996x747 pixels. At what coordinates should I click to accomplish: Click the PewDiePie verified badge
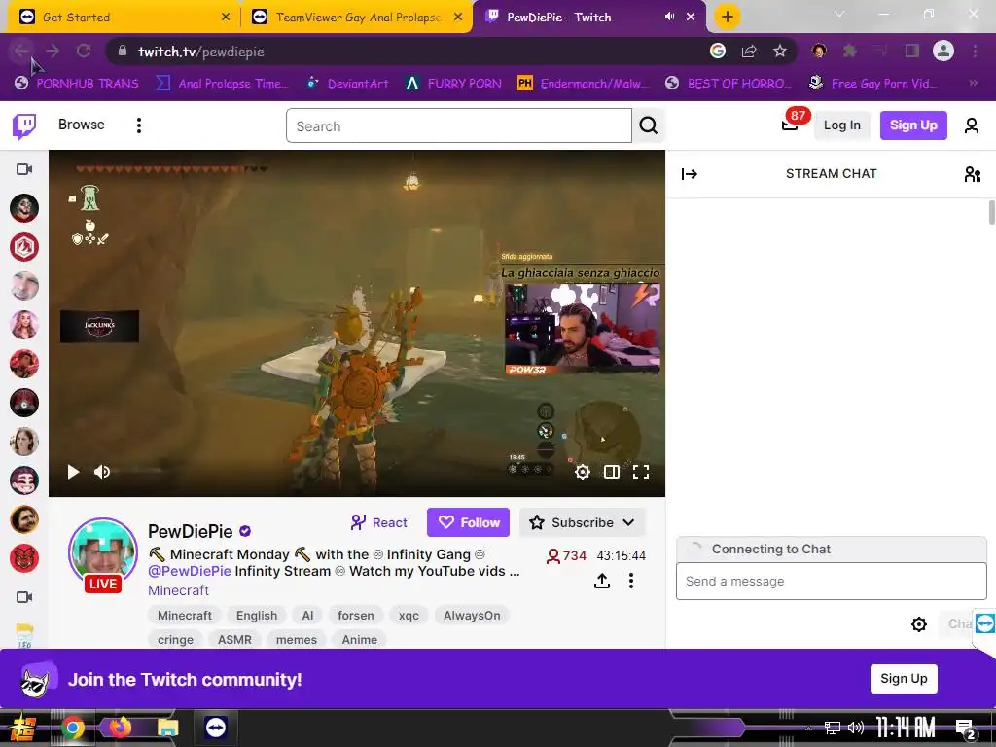click(x=245, y=531)
